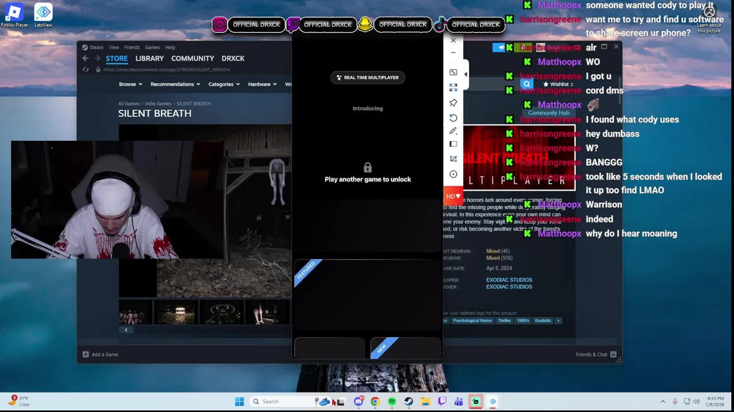Image resolution: width=734 pixels, height=412 pixels.
Task: Click the lock icon above Play another game
Action: click(368, 167)
